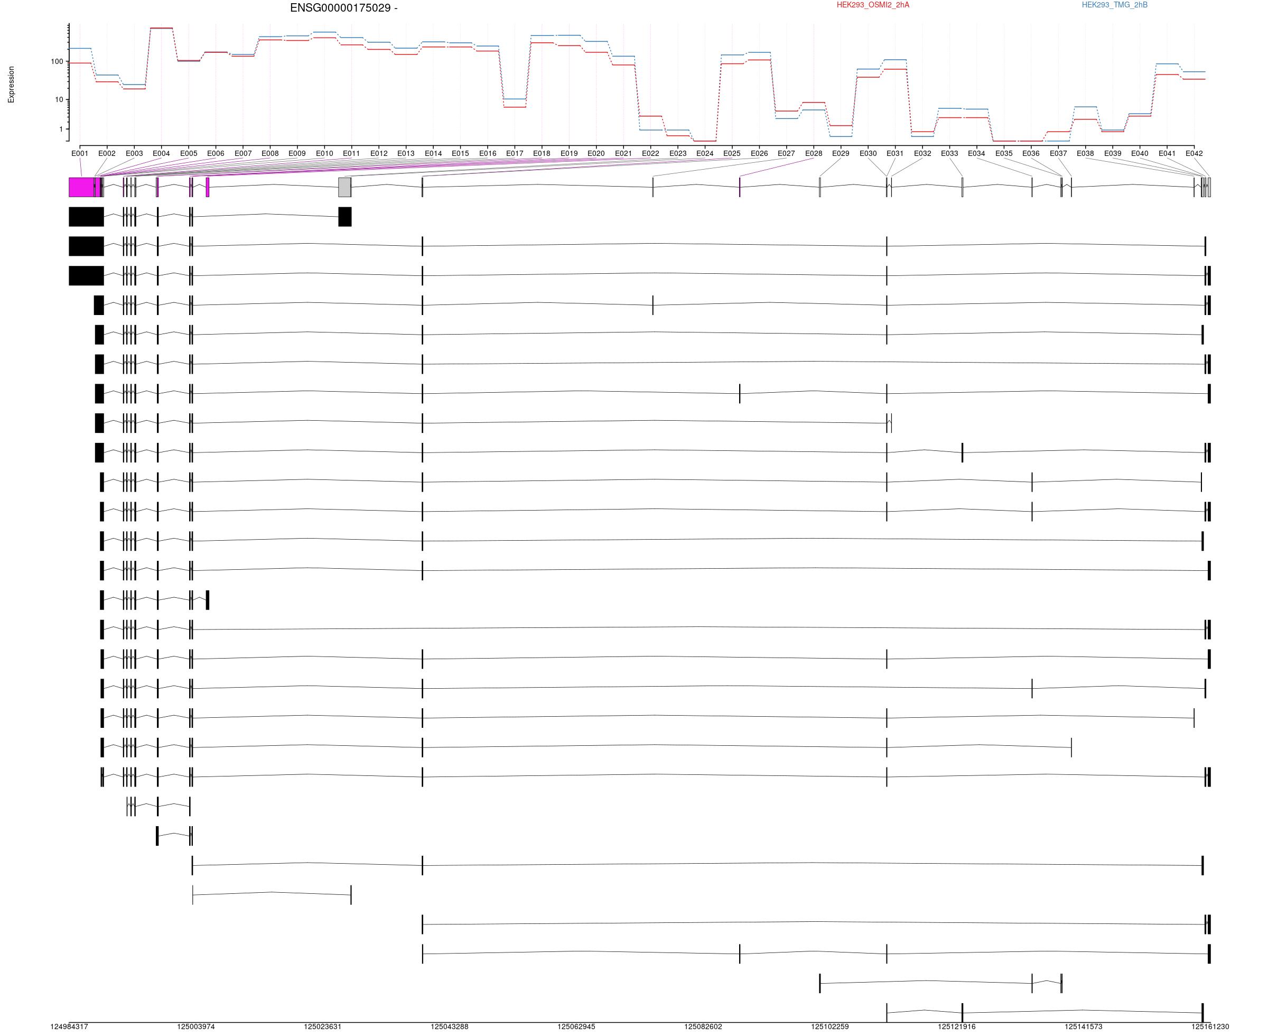Select exon label E006

pyautogui.click(x=216, y=153)
